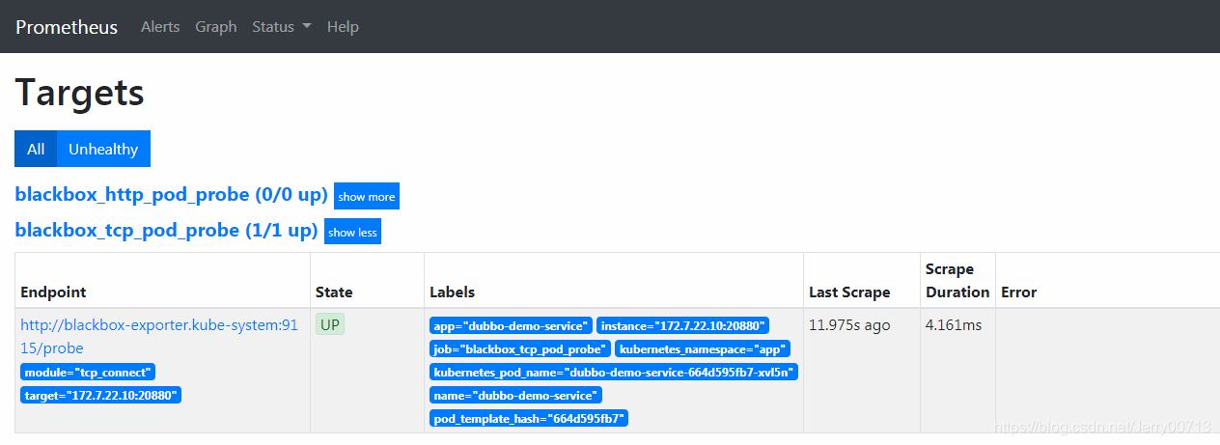1220x445 pixels.
Task: Click the pod_template_hash="664d595fb7" label
Action: tap(529, 418)
